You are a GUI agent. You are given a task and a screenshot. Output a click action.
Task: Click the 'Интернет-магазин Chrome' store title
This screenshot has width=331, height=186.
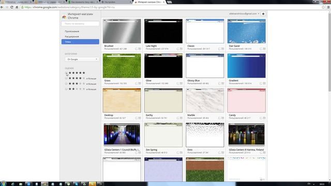(x=80, y=16)
